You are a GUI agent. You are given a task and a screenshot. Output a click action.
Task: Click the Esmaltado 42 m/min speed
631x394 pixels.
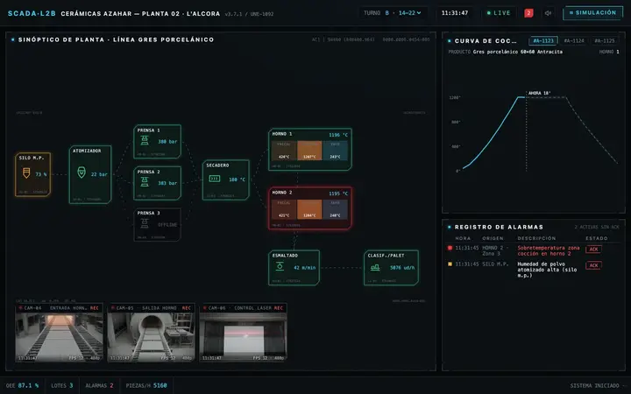(x=304, y=268)
